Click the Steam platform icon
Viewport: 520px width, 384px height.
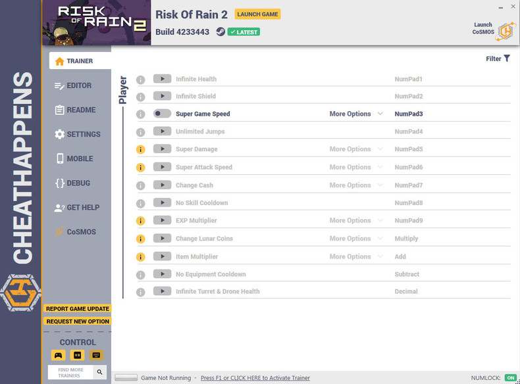click(221, 32)
